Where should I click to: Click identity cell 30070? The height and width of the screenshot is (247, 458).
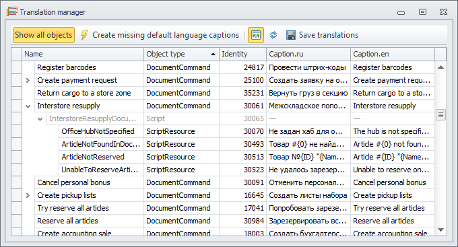242,131
